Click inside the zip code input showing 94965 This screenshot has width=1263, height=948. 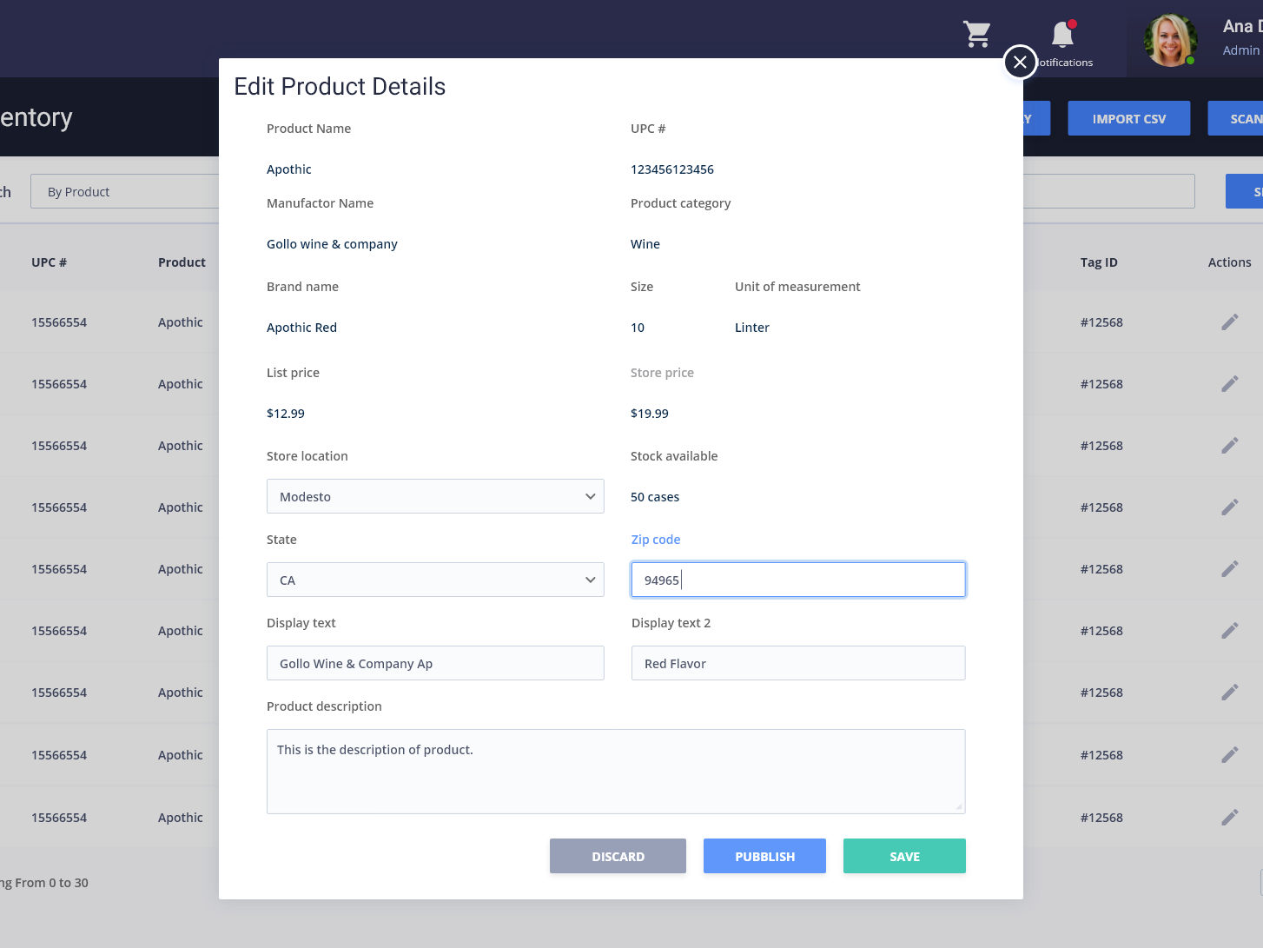pos(797,580)
